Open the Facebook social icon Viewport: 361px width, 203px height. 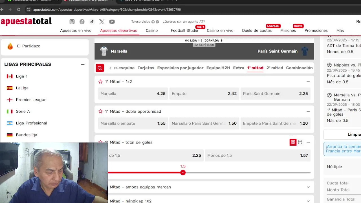(x=82, y=22)
